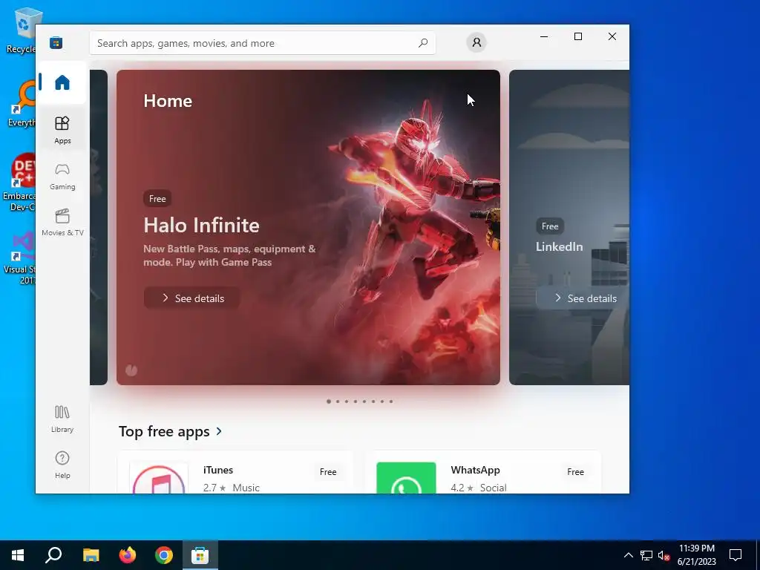Image resolution: width=760 pixels, height=570 pixels.
Task: Select the Visual Studio desktop shortcut
Action: click(x=20, y=257)
